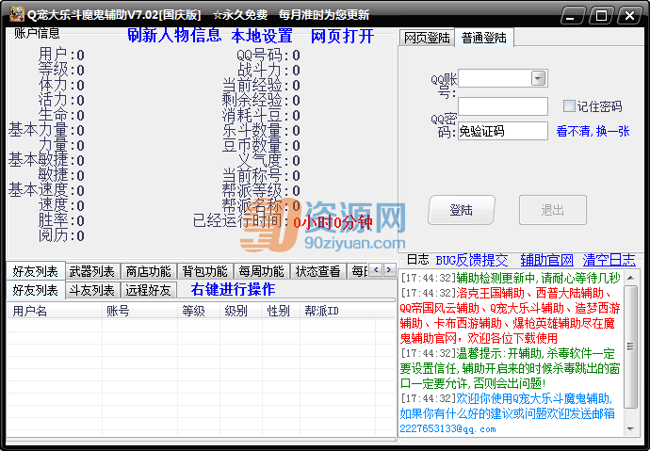Viewport: 650px width, 451px height.
Task: Open BUG反馈提交 feedback link
Action: pyautogui.click(x=472, y=260)
